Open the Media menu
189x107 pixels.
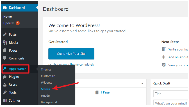13,42
